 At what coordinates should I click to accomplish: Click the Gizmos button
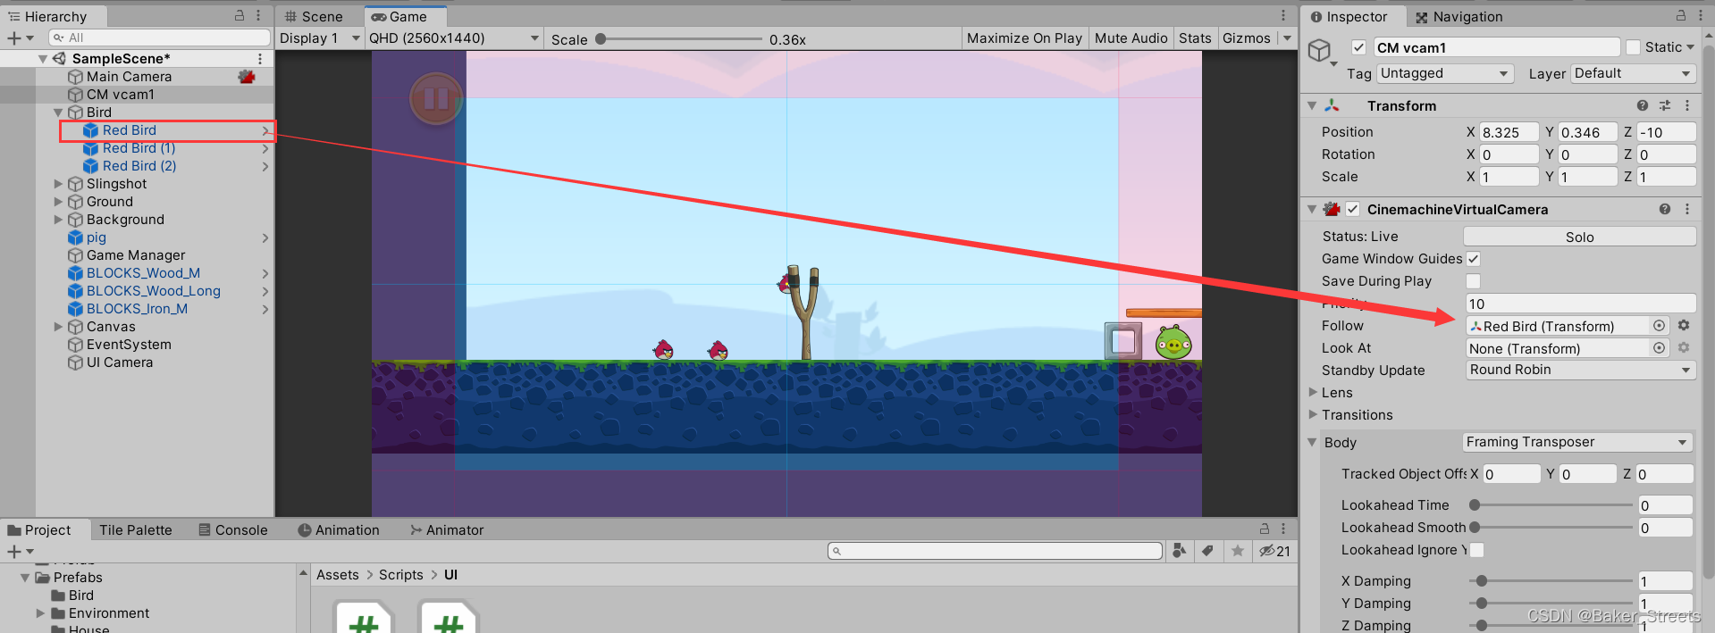click(x=1246, y=38)
